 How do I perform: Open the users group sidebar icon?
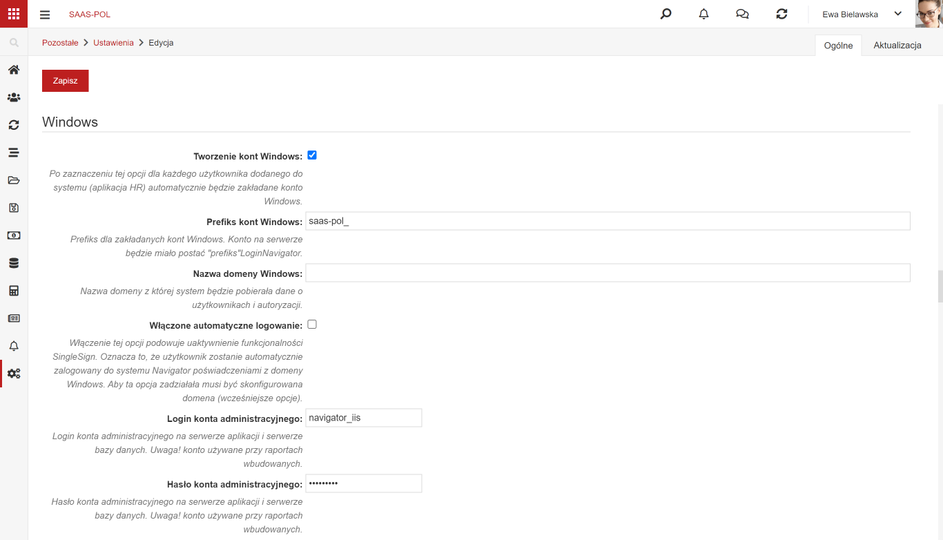(14, 97)
